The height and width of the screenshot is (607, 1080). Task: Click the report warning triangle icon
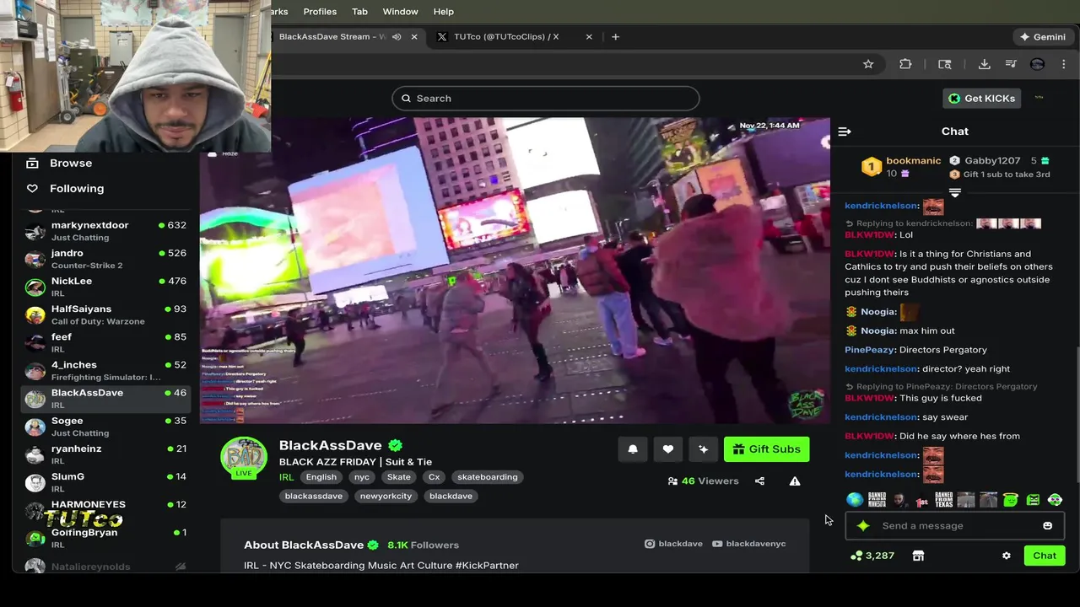[795, 481]
